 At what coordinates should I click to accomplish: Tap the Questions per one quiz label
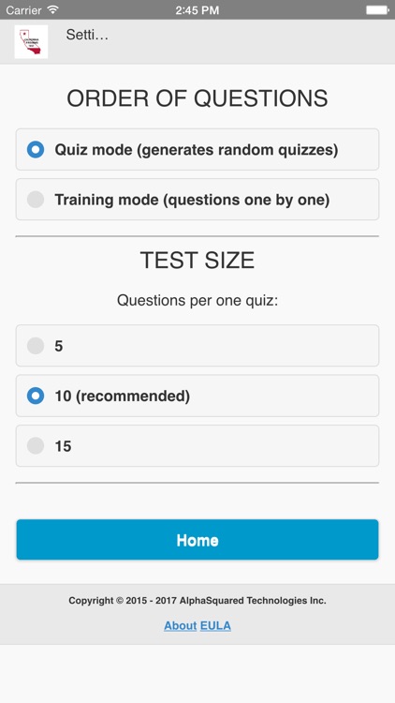tap(197, 300)
